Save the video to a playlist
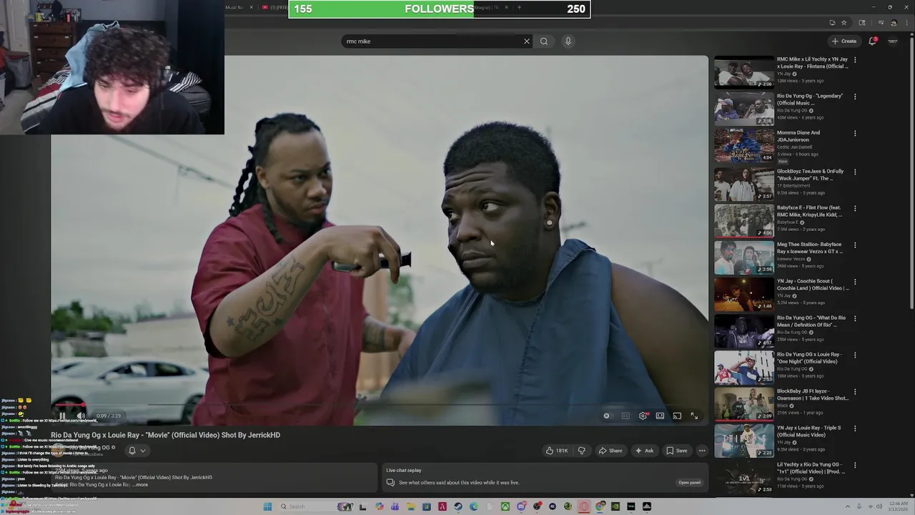 tap(677, 451)
